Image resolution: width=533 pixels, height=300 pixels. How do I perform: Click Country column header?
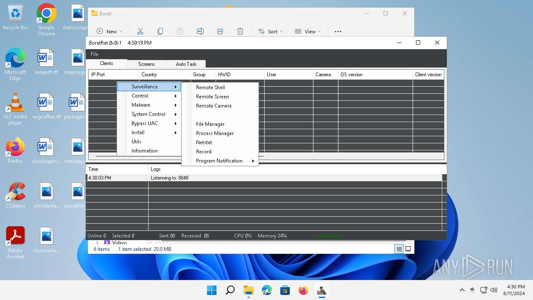165,75
